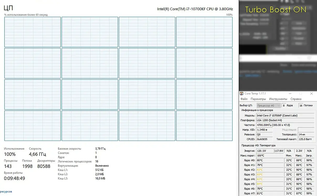This screenshot has width=317, height=196.
Task: Click the Ревизия value Q0
Action: pos(264,134)
